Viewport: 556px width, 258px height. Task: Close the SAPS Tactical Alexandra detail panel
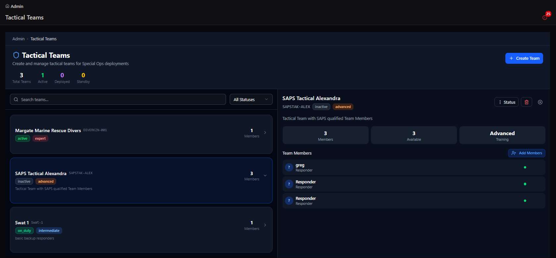pyautogui.click(x=540, y=102)
